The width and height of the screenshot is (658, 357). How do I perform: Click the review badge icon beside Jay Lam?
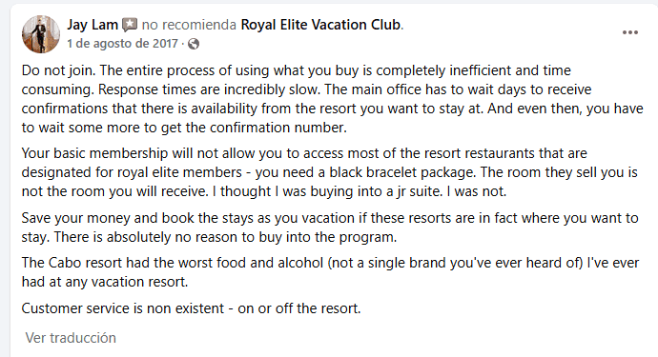130,25
